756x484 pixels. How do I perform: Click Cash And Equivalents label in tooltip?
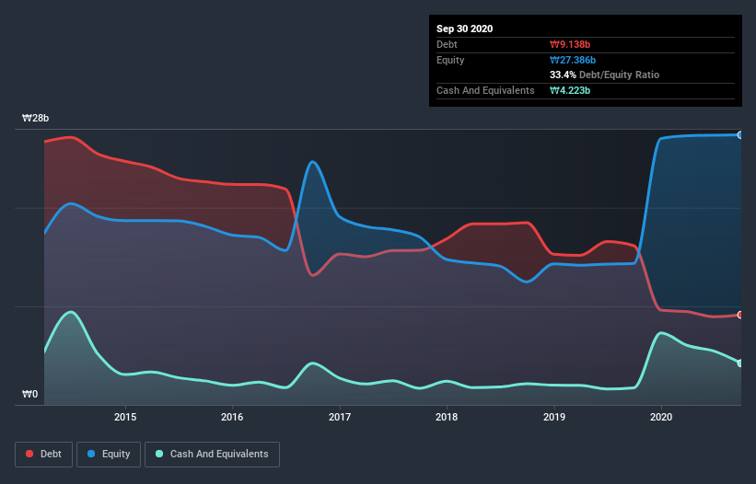click(485, 90)
